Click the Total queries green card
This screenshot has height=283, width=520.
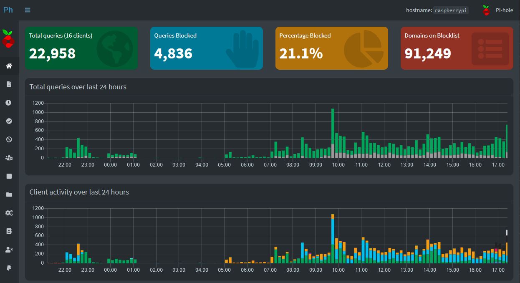(81, 48)
